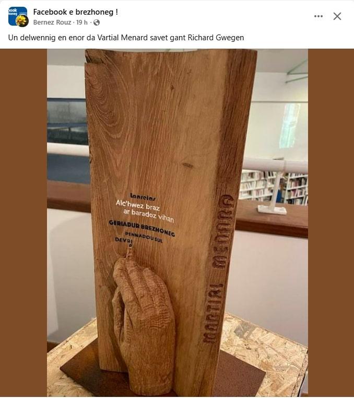The width and height of the screenshot is (354, 398).
Task: Click the brown left margin beside photo
Action: (23, 223)
